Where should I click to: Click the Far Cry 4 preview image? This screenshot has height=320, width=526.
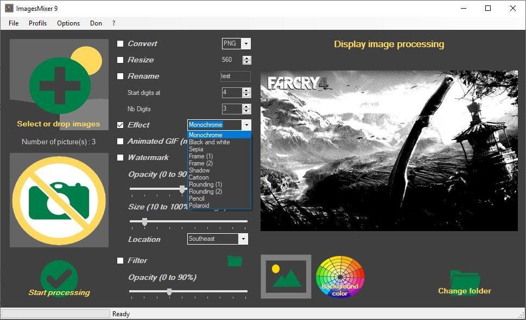(x=389, y=151)
